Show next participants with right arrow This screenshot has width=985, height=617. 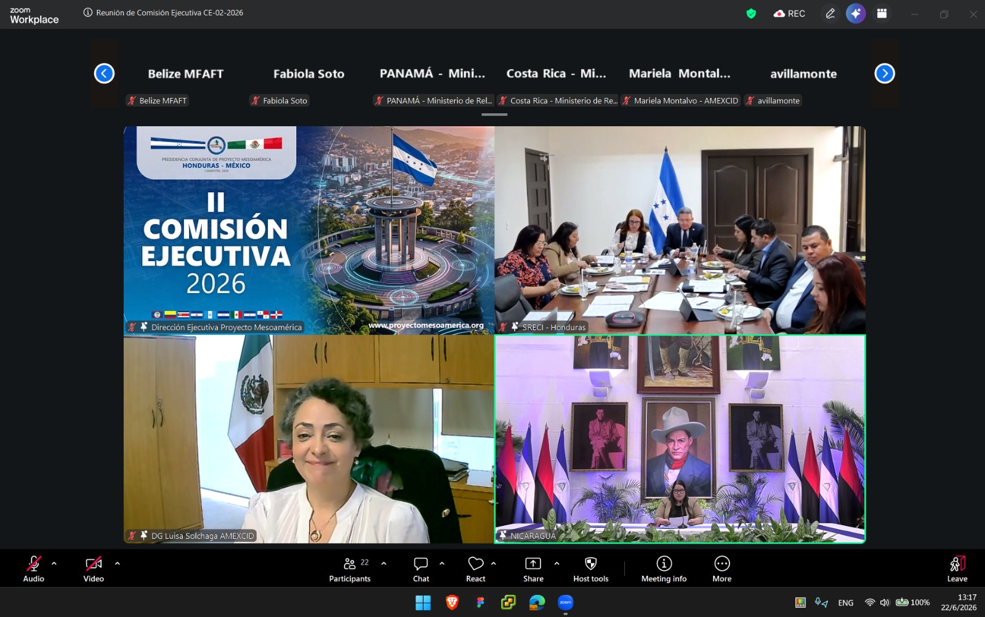885,73
